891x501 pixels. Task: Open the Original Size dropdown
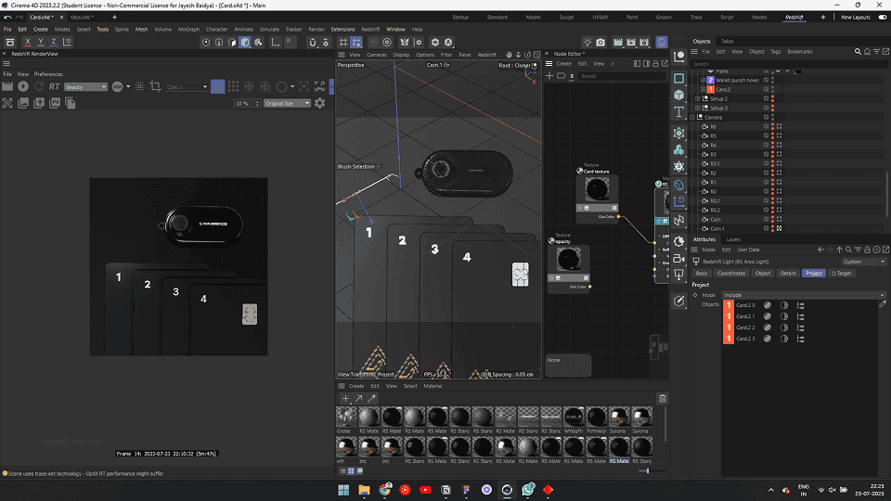(x=287, y=103)
